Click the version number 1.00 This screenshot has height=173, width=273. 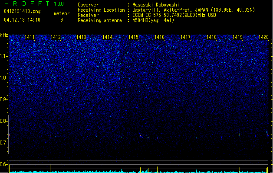coord(59,4)
